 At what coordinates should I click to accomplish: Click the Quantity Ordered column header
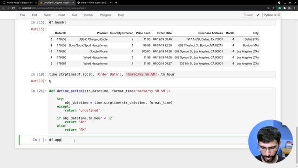tap(122, 33)
